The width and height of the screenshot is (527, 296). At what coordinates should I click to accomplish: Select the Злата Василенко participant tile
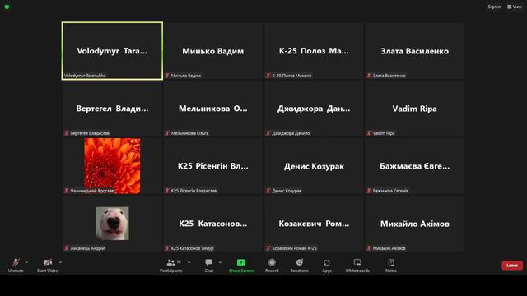(415, 51)
